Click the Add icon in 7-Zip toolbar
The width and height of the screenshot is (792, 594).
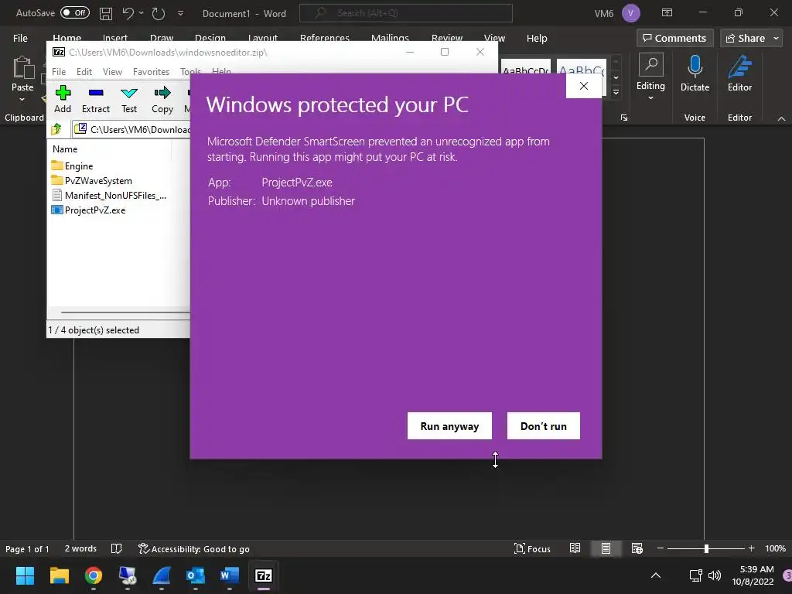coord(63,100)
